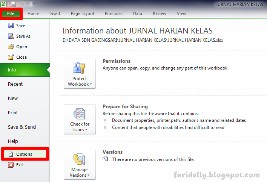Click the Check for Issues checklist icon
Image resolution: width=267 pixels, height=182 pixels.
pos(79,114)
